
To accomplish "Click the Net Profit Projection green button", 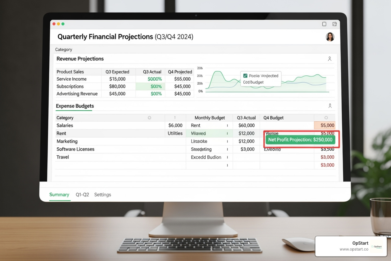I will [300, 140].
